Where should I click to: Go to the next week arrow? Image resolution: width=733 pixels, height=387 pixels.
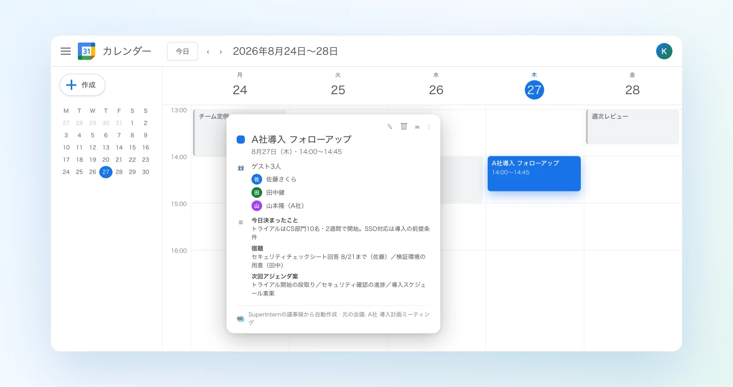(220, 51)
